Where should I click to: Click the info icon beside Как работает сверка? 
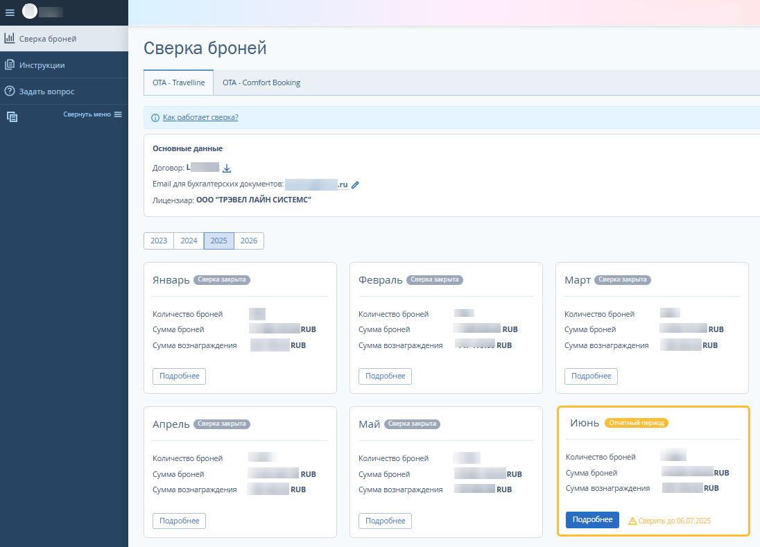coord(155,118)
